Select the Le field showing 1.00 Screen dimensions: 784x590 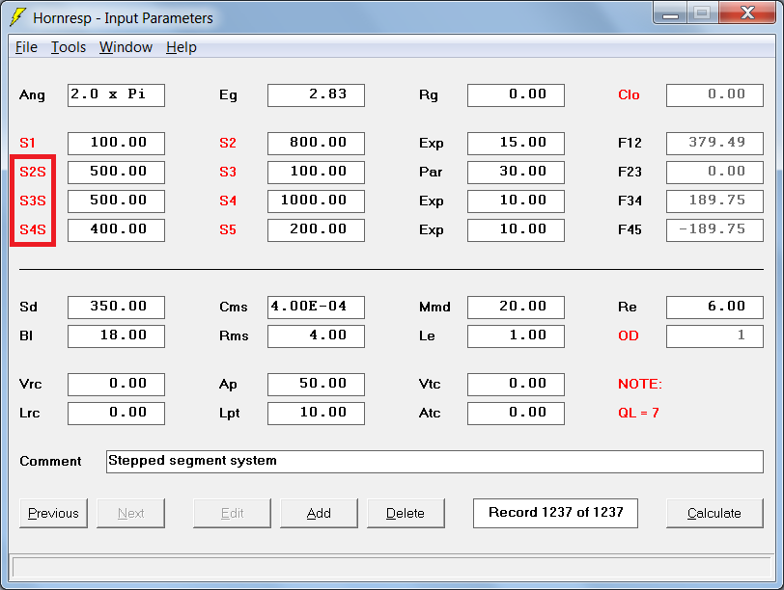point(516,335)
